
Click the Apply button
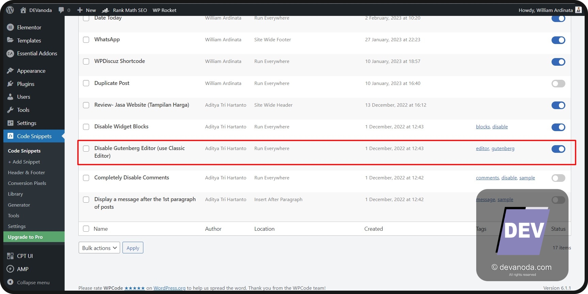point(133,248)
